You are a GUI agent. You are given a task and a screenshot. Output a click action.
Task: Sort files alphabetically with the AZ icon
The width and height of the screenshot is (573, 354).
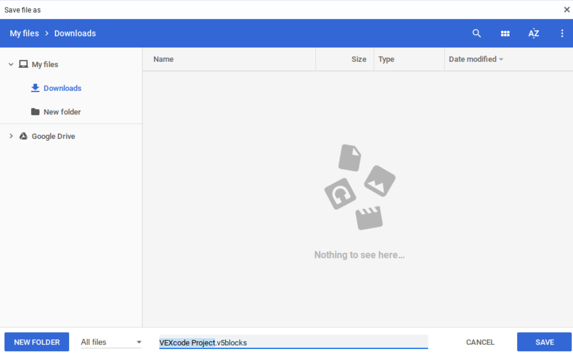click(x=533, y=33)
